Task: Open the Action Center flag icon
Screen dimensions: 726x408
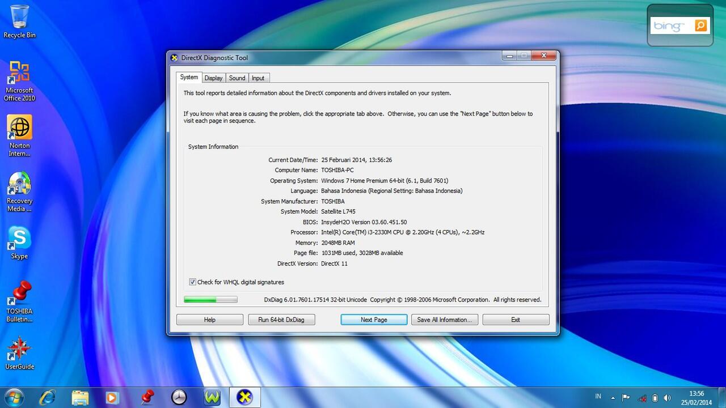Action: [x=626, y=398]
